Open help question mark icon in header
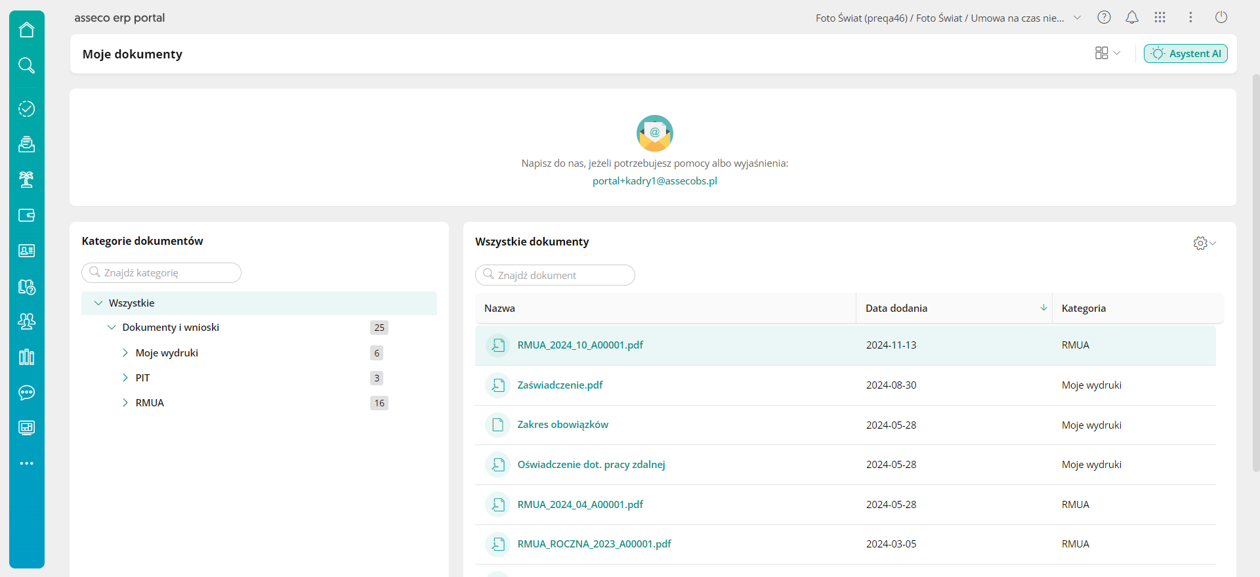Viewport: 1260px width, 577px height. tap(1104, 18)
